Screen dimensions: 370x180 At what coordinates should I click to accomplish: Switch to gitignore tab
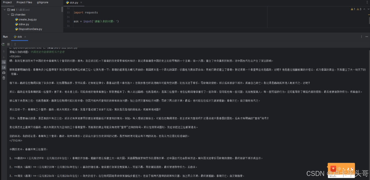[43, 2]
